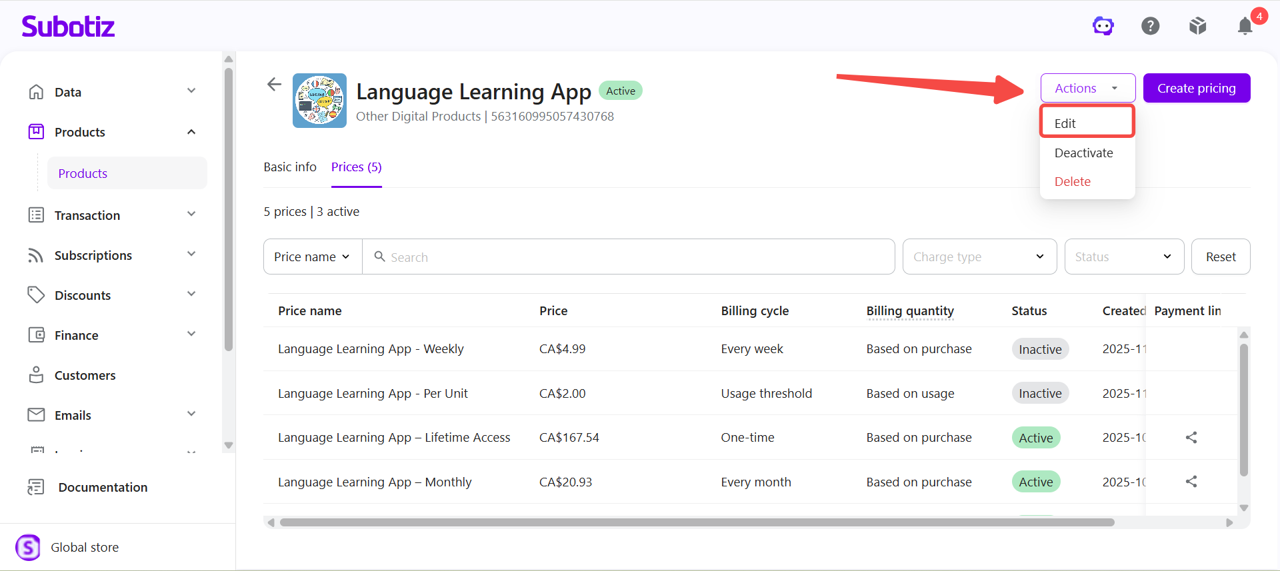Choose Edit from the Actions menu
Image resolution: width=1280 pixels, height=571 pixels.
point(1087,123)
